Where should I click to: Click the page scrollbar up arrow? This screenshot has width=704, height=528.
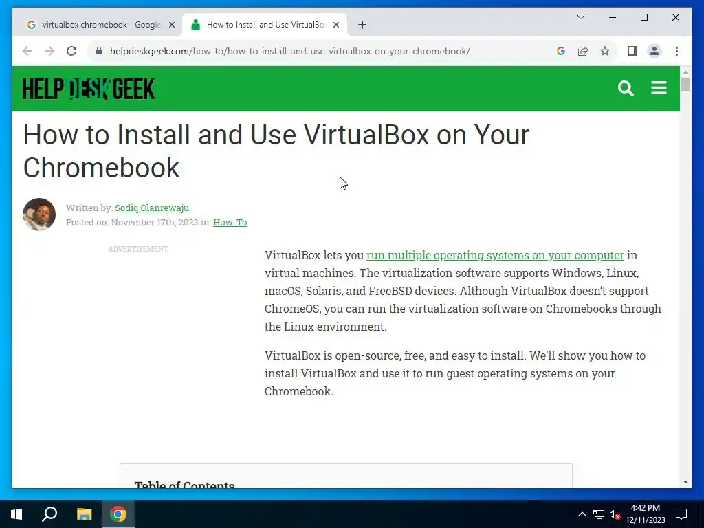(x=685, y=71)
